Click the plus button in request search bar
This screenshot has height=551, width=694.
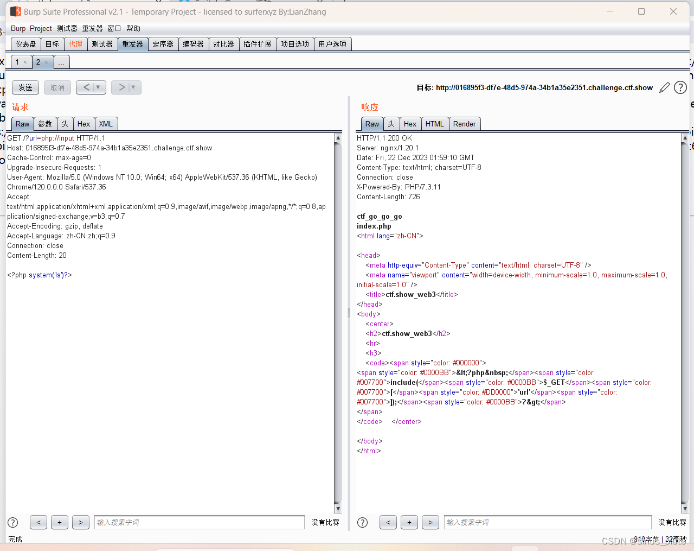point(60,522)
